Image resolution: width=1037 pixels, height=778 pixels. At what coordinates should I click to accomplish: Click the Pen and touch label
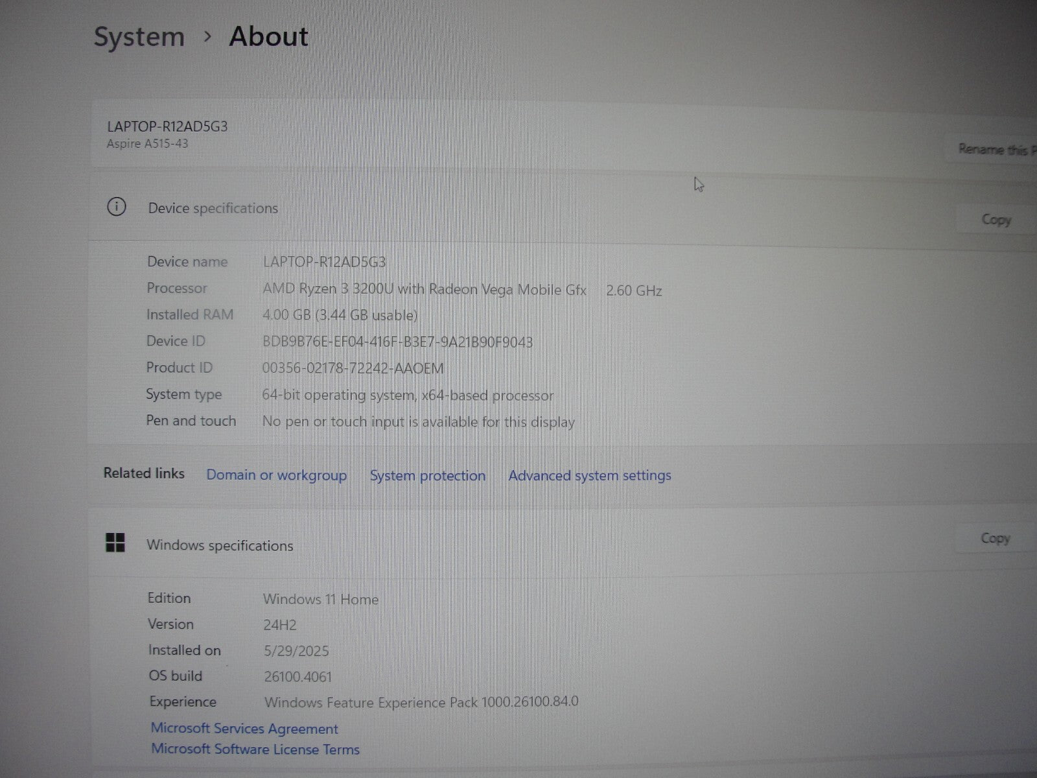click(191, 421)
